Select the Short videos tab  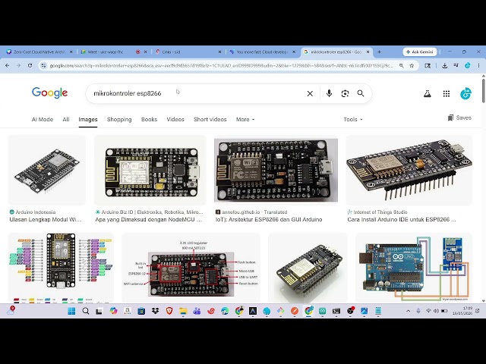210,120
